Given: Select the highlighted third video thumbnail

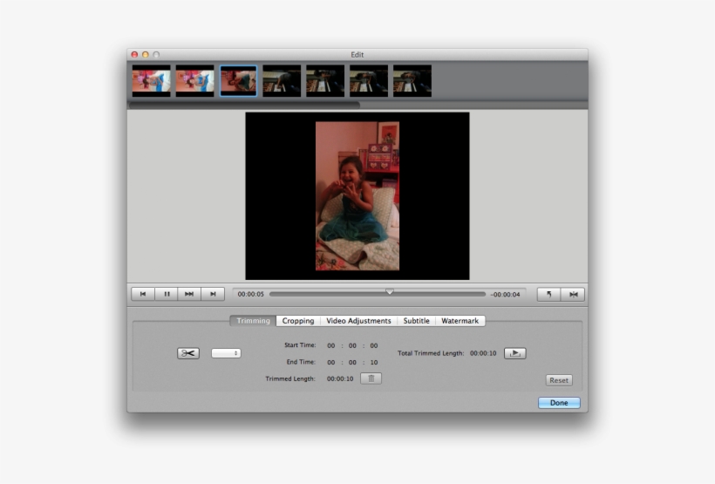Looking at the screenshot, I should pos(238,81).
